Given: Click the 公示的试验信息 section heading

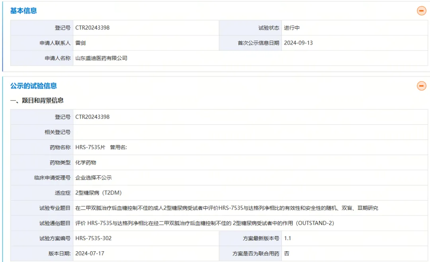Looking at the screenshot, I should [33, 85].
